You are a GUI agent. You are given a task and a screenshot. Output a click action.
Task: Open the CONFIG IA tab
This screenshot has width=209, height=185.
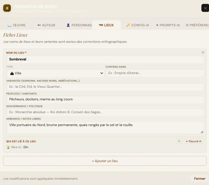click(x=137, y=25)
